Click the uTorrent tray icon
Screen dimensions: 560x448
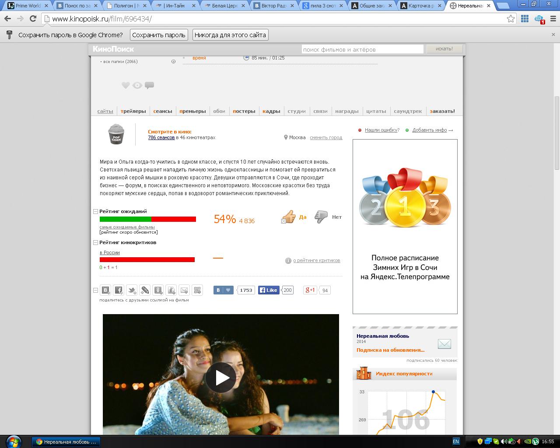[535, 441]
